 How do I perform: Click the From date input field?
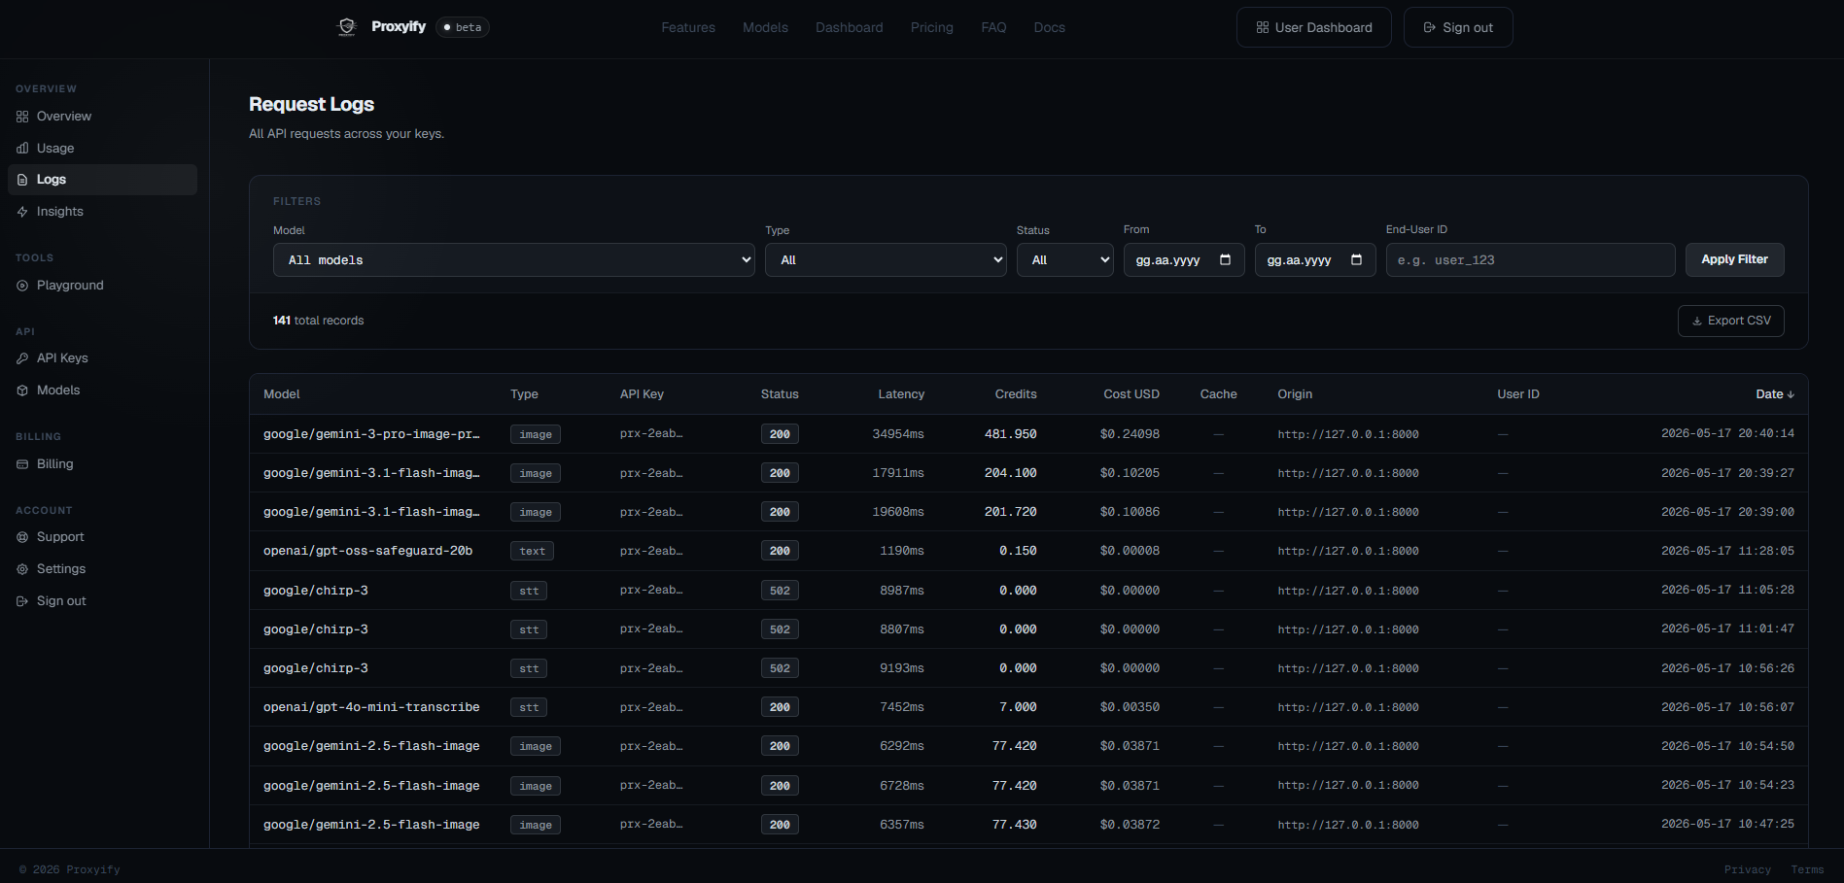(x=1184, y=259)
